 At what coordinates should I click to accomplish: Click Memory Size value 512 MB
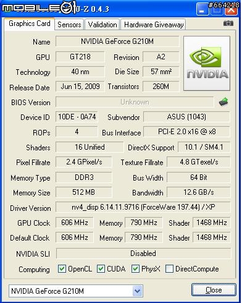click(84, 192)
